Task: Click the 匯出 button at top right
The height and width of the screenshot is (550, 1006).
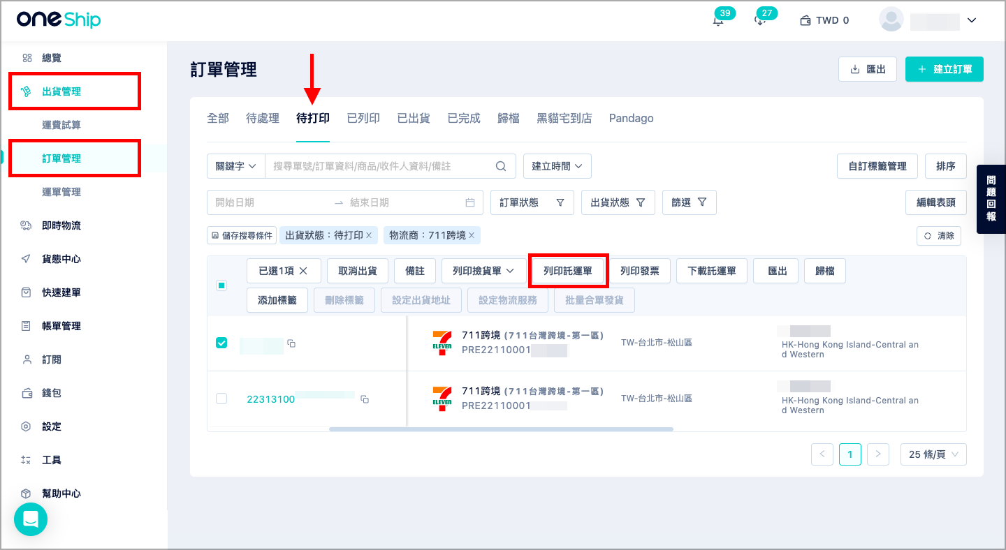Action: click(x=868, y=69)
